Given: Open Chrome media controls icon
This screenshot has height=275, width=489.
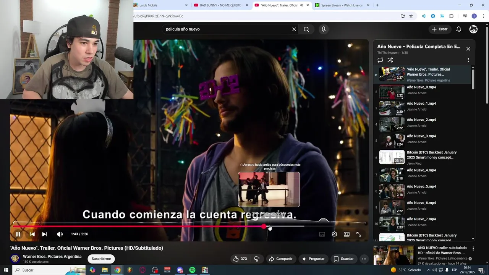Looking at the screenshot, I should (465, 16).
